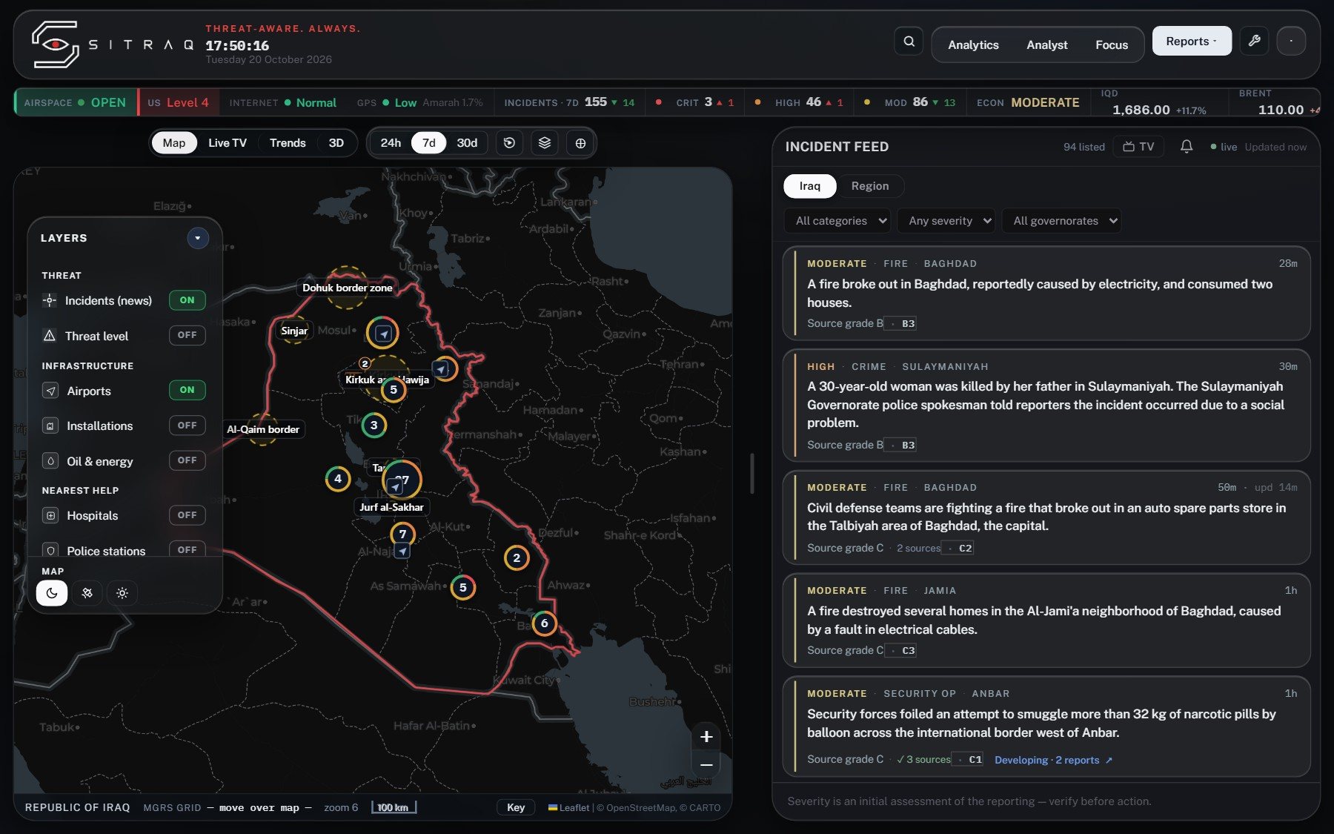Zoom in with the plus map button
Image resolution: width=1334 pixels, height=834 pixels.
(x=706, y=736)
